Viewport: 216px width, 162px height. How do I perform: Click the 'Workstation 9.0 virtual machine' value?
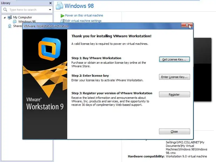click(x=186, y=156)
